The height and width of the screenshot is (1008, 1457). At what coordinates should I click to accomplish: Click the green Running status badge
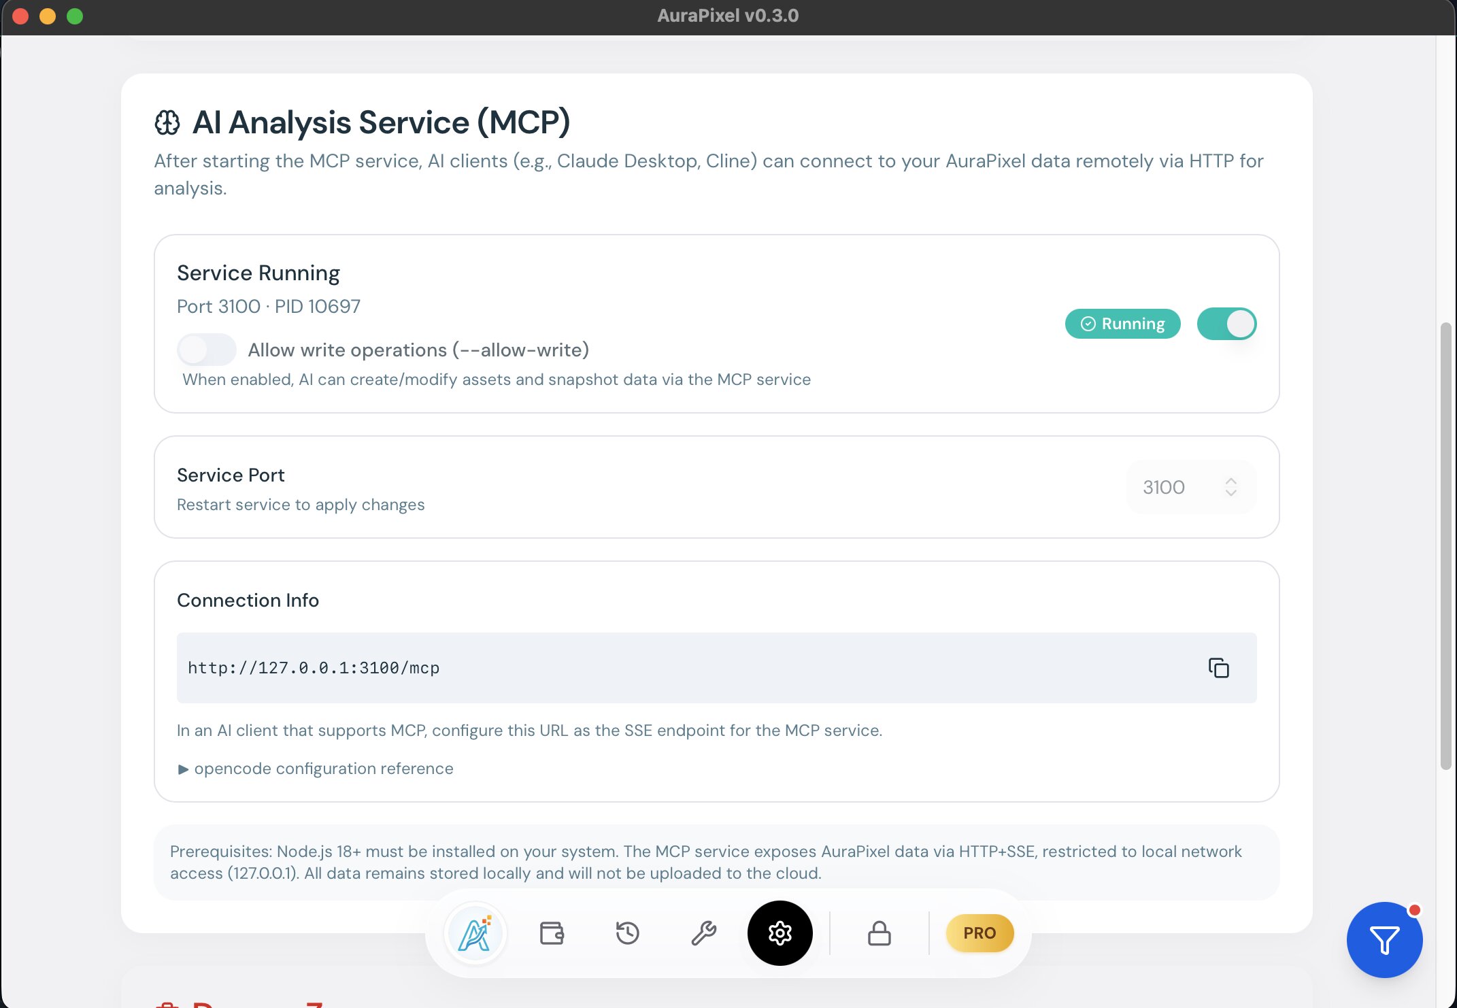1122,324
